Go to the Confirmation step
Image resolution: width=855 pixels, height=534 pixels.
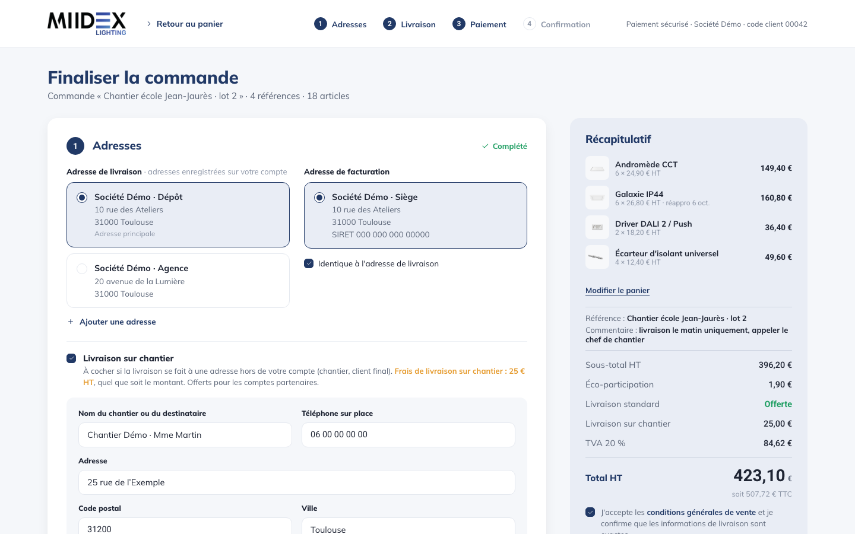[x=557, y=24]
